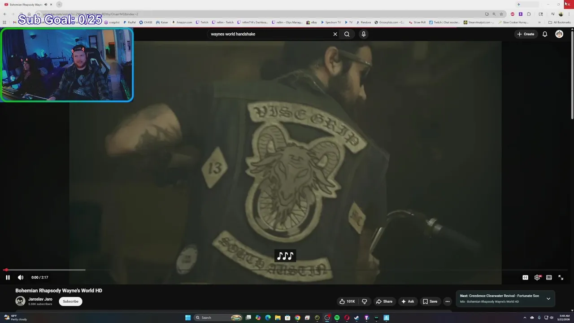This screenshot has width=574, height=323.
Task: Open the All Bookmarks folder
Action: click(x=559, y=22)
